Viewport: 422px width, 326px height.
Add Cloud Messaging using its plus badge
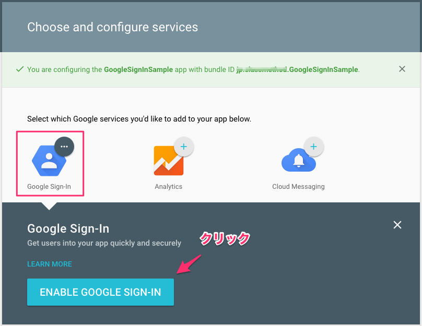[314, 147]
